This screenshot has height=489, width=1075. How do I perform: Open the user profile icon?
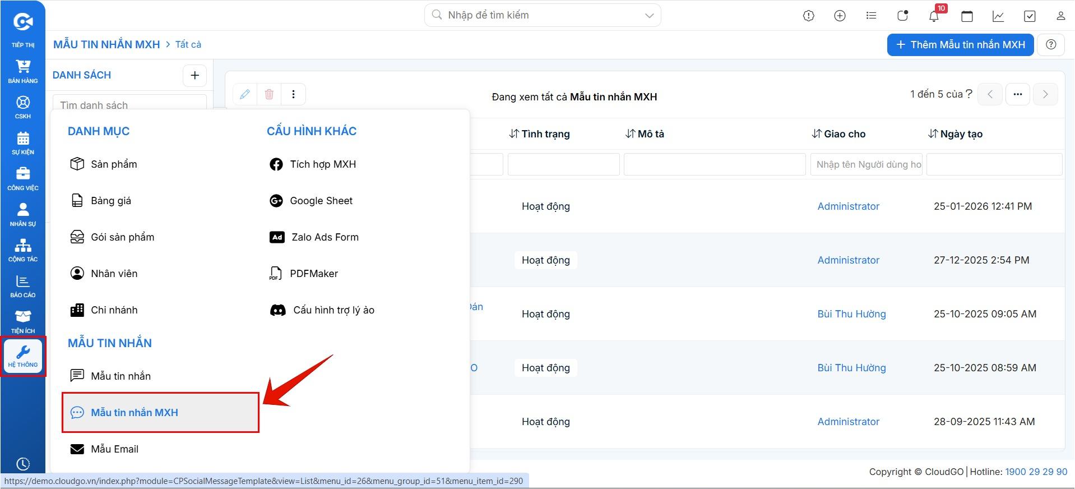1060,16
